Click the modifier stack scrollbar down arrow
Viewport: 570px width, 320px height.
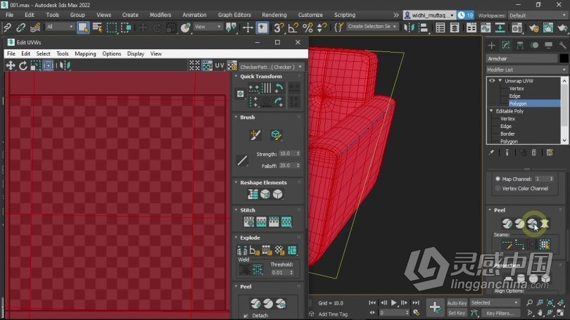point(564,140)
